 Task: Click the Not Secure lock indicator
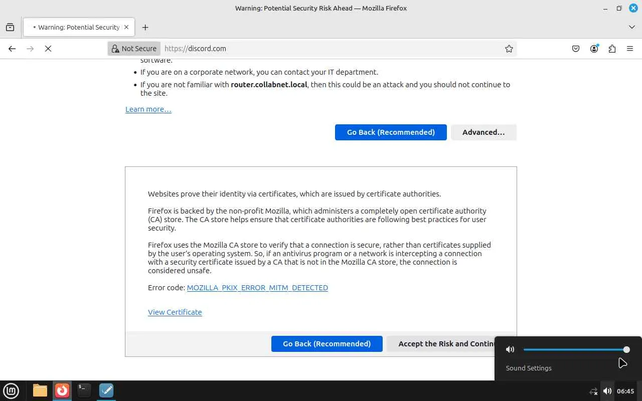point(134,49)
